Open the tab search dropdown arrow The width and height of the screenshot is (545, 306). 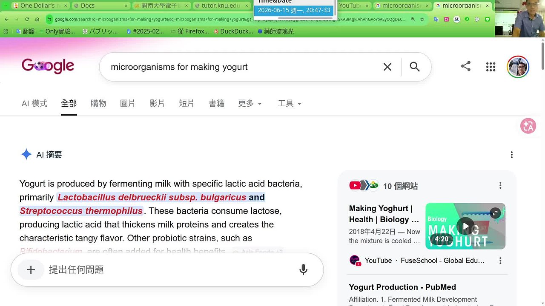(x=6, y=6)
